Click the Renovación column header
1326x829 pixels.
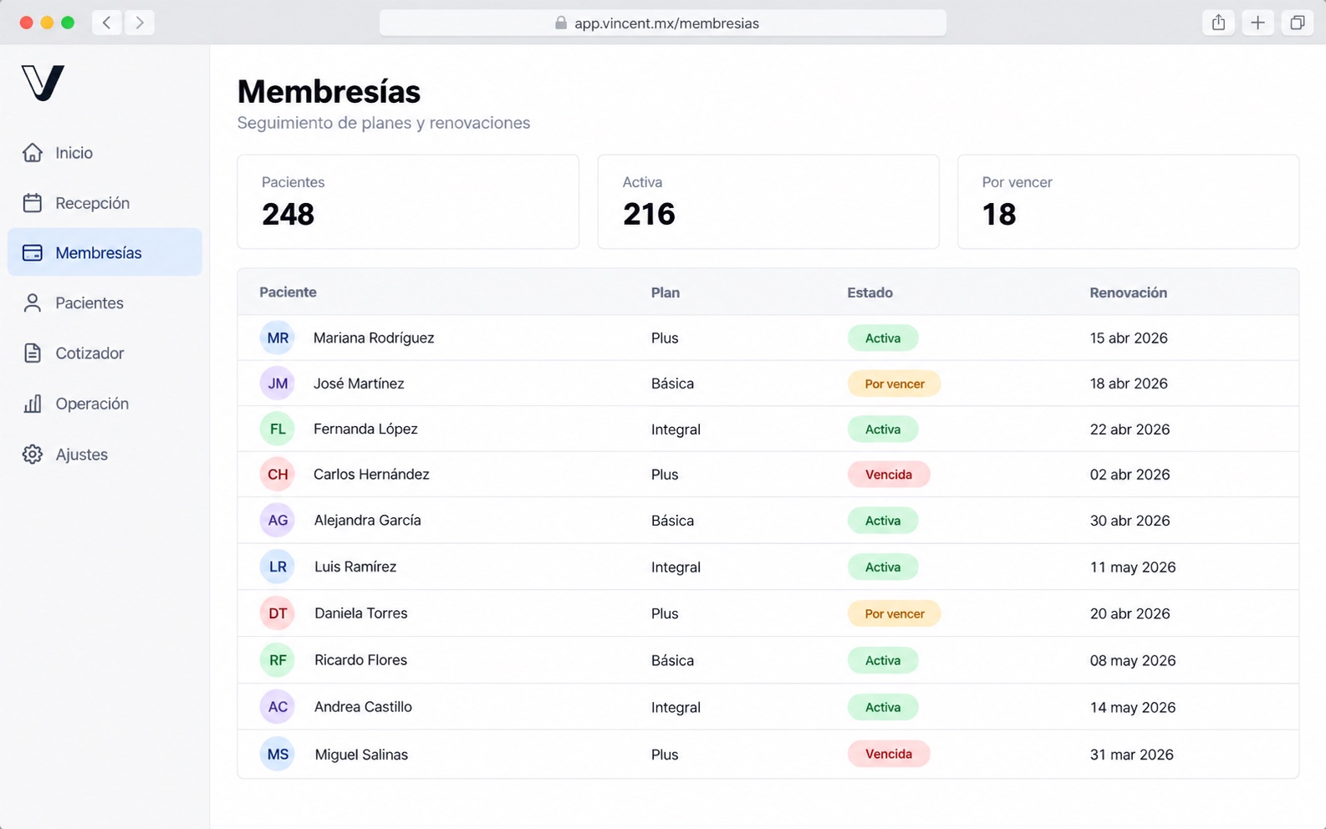pos(1128,292)
